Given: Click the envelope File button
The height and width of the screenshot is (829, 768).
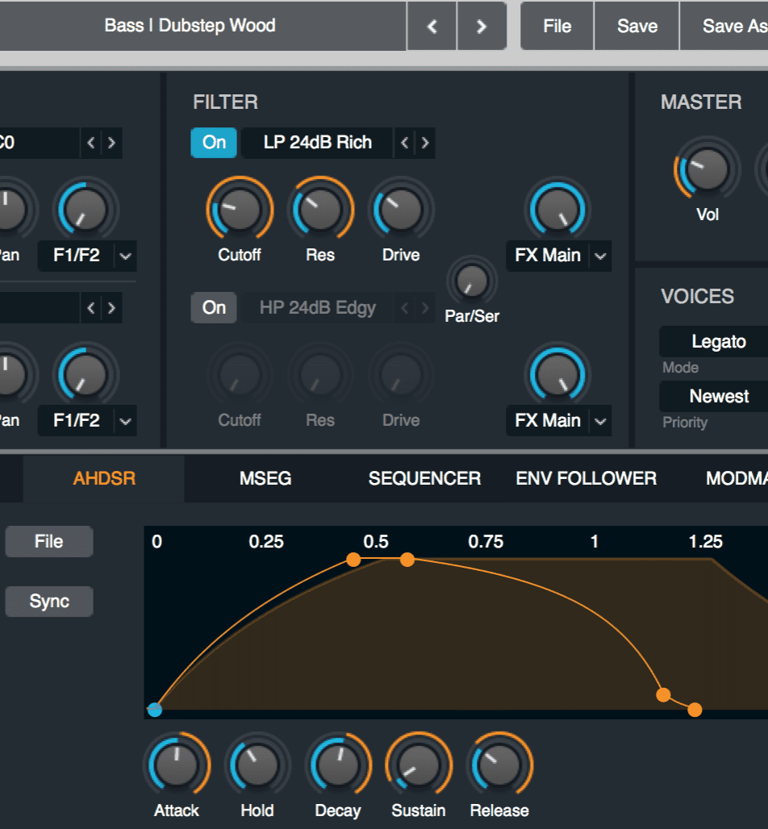Looking at the screenshot, I should (49, 541).
